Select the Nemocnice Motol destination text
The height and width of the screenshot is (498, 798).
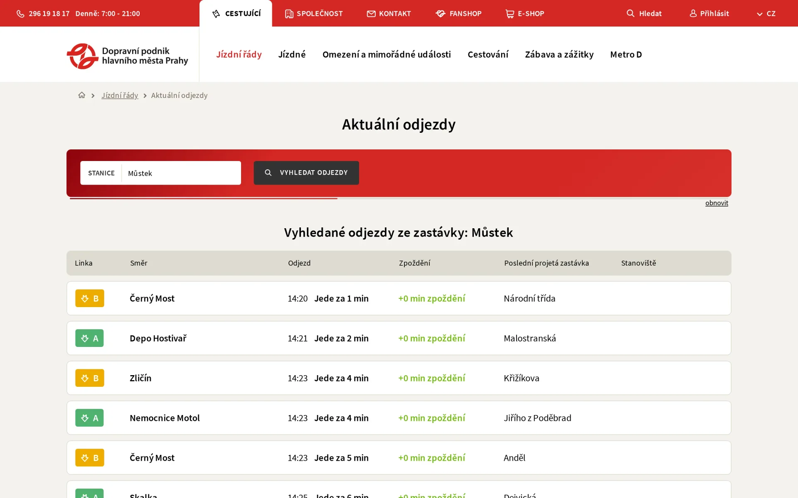pos(165,418)
